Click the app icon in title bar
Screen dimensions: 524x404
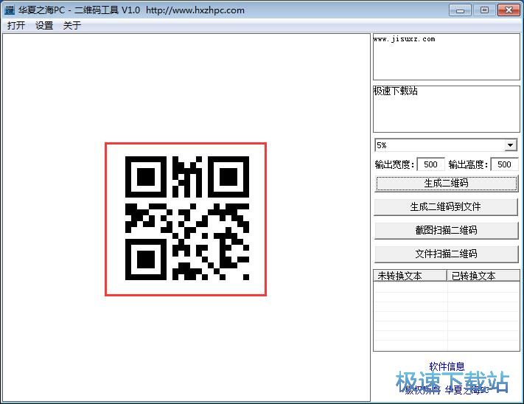10,10
